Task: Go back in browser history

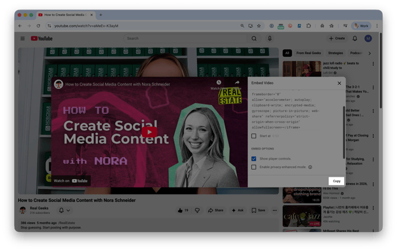Action: [20, 26]
